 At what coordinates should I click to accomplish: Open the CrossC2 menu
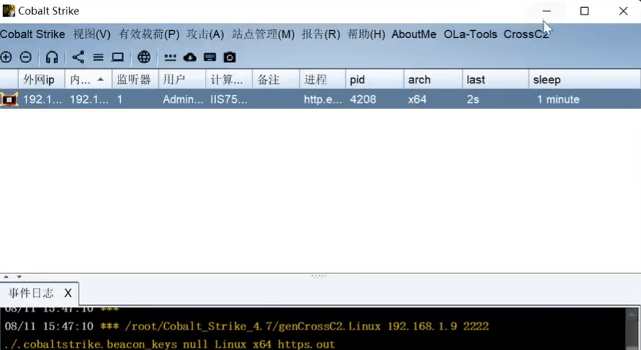click(x=525, y=34)
